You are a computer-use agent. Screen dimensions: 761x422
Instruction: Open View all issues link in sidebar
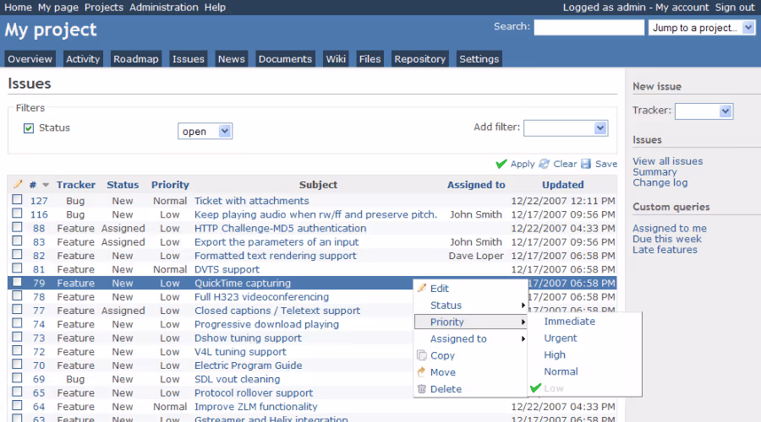(667, 161)
